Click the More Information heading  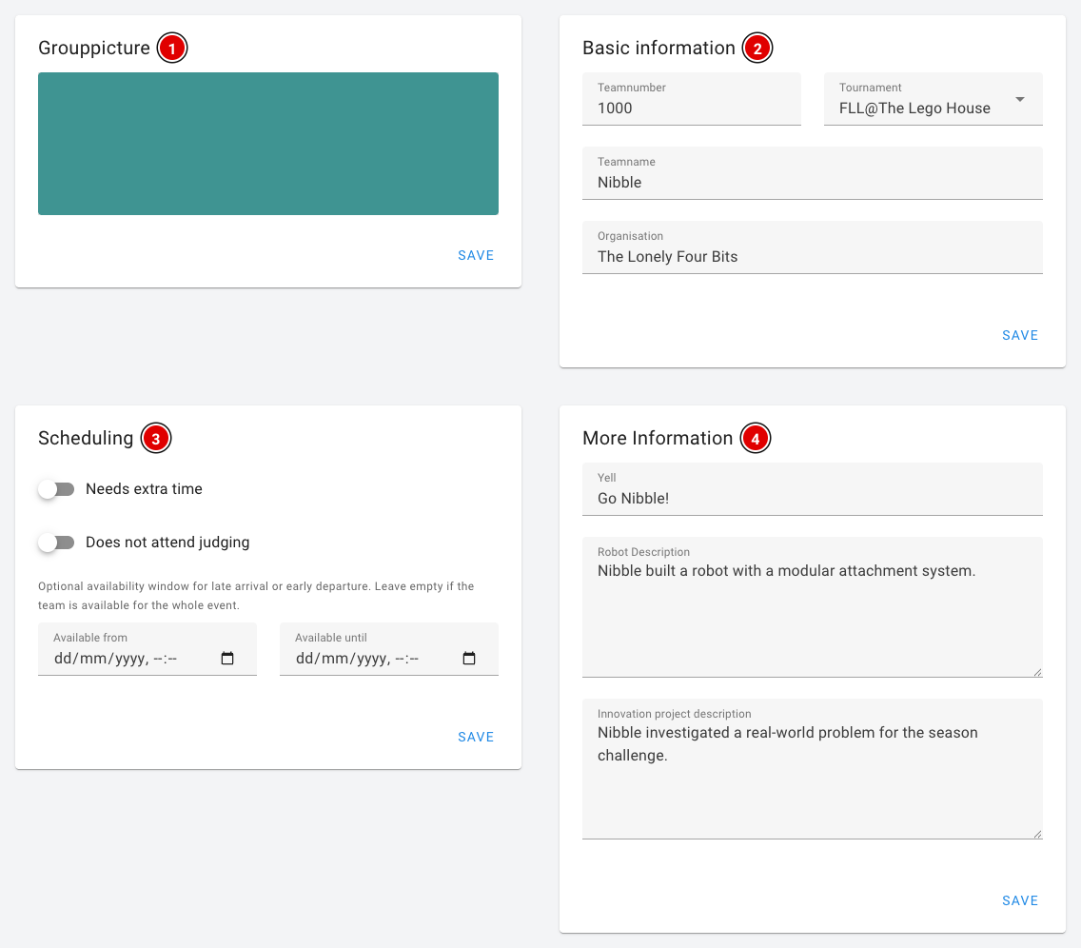(x=657, y=439)
